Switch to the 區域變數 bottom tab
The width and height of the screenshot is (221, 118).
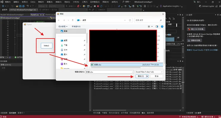[13, 113]
